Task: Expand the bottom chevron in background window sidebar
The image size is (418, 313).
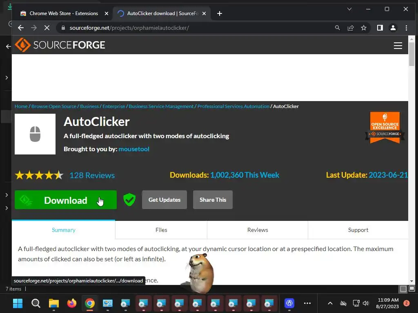Action: (x=7, y=208)
